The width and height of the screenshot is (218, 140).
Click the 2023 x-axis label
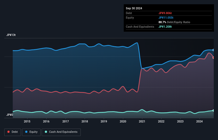pyautogui.click(x=180, y=121)
